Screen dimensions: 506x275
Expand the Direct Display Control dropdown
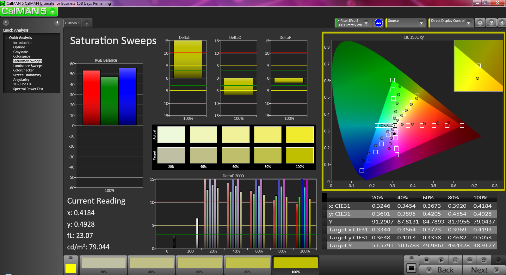[x=468, y=23]
